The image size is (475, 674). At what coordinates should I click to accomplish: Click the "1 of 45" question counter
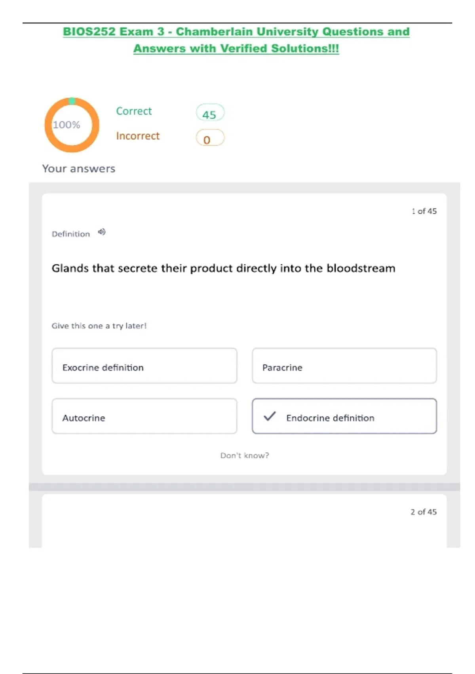[424, 211]
